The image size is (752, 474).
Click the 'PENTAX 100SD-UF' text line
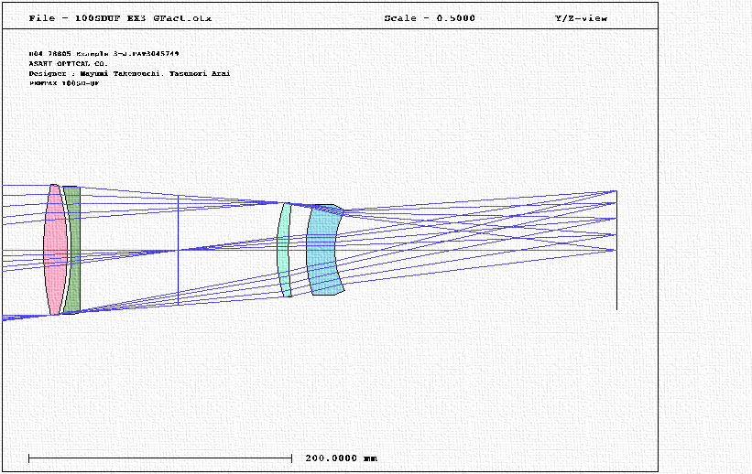pyautogui.click(x=64, y=83)
